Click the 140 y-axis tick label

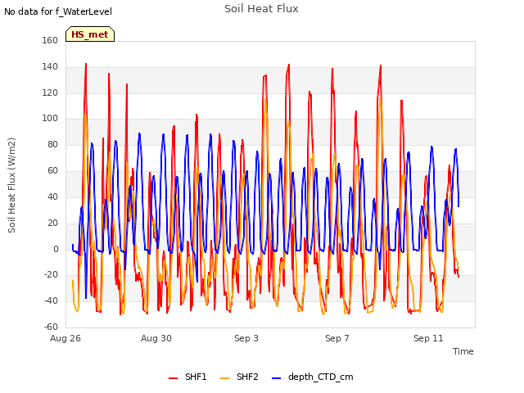pos(50,66)
